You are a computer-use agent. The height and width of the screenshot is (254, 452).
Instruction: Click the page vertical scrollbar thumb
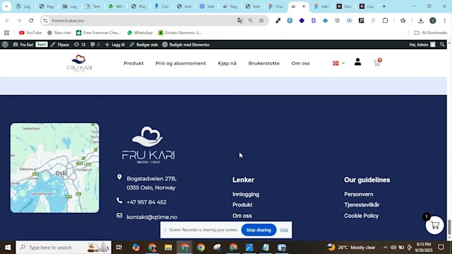pyautogui.click(x=449, y=227)
